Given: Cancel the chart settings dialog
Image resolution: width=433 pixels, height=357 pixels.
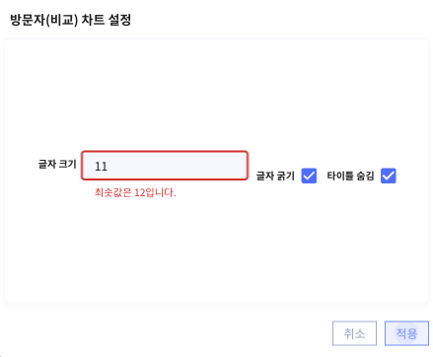Looking at the screenshot, I should [354, 333].
